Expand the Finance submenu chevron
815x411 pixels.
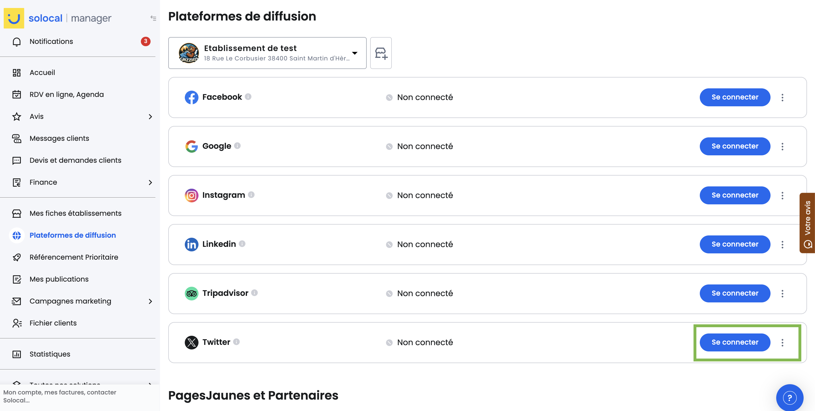150,182
